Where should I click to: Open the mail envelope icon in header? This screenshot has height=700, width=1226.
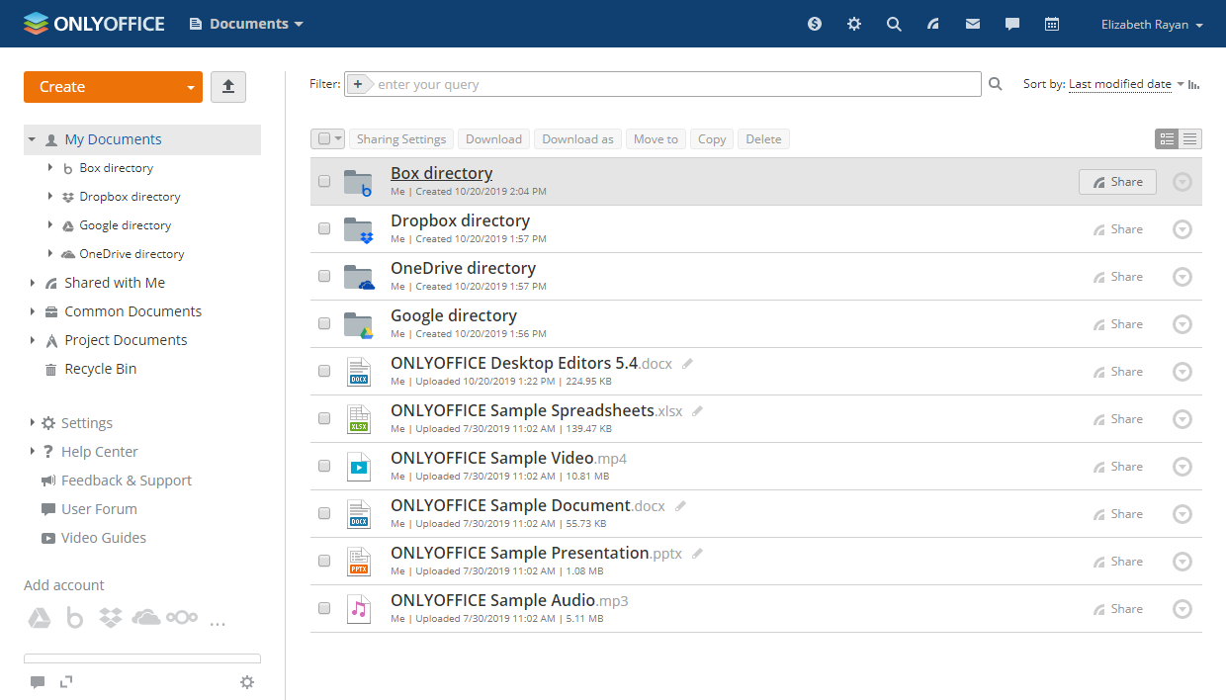pyautogui.click(x=973, y=24)
